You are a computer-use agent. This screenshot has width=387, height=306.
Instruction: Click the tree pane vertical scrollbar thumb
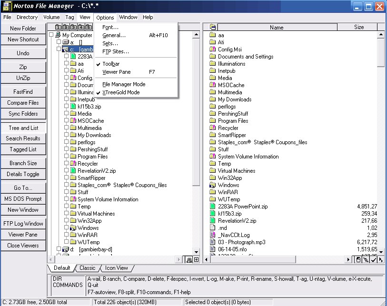[x=196, y=111]
